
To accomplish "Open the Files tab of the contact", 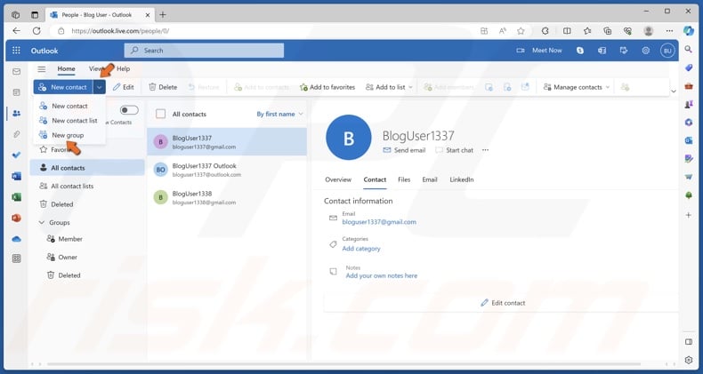I will pos(404,179).
